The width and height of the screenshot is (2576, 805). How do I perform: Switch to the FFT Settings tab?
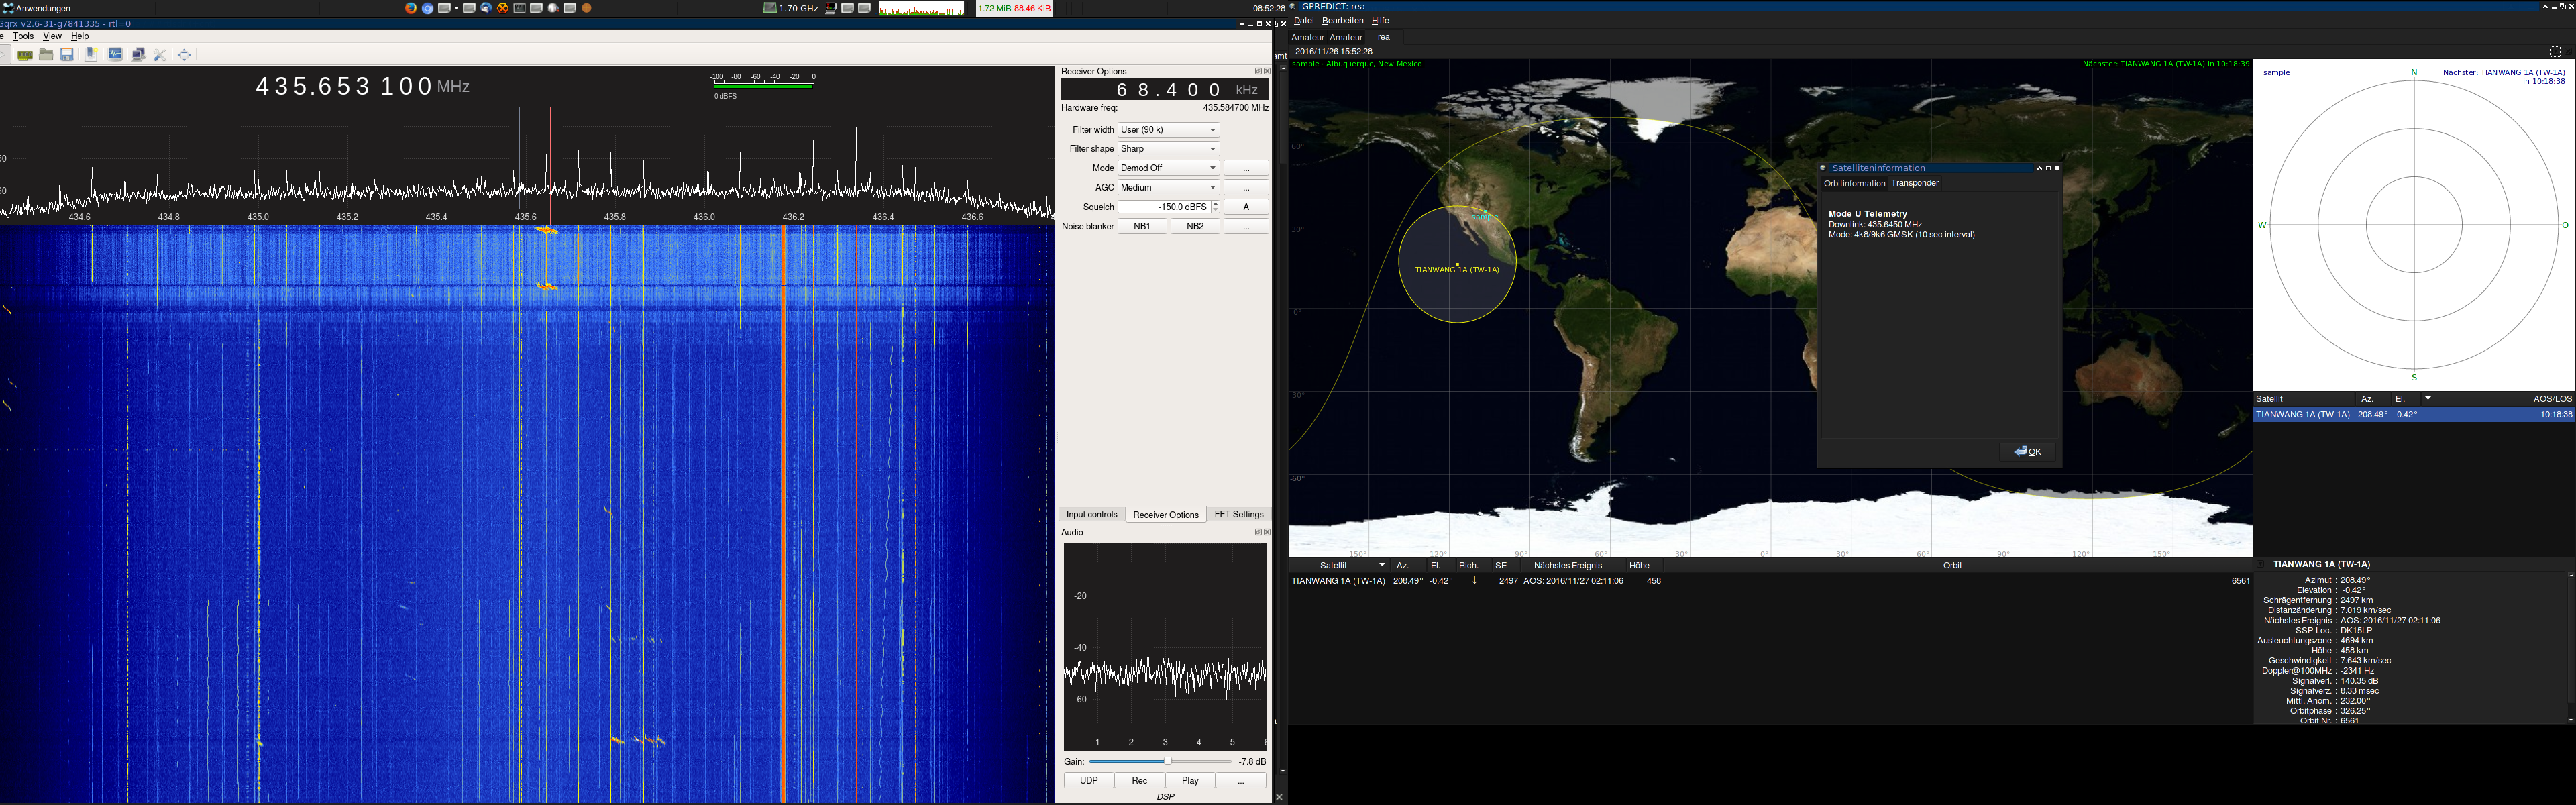click(x=1238, y=514)
